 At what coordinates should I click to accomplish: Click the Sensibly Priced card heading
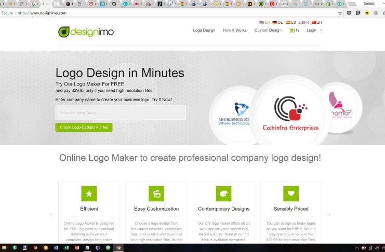[x=291, y=209]
